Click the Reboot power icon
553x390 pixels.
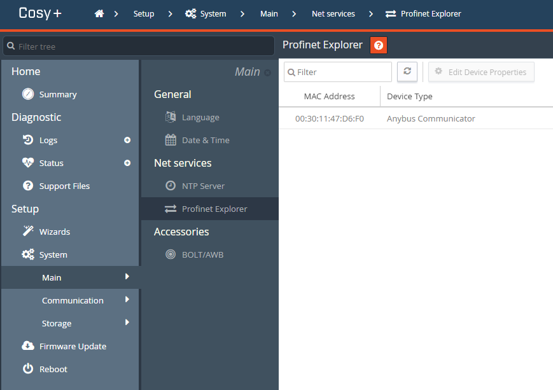pos(28,368)
